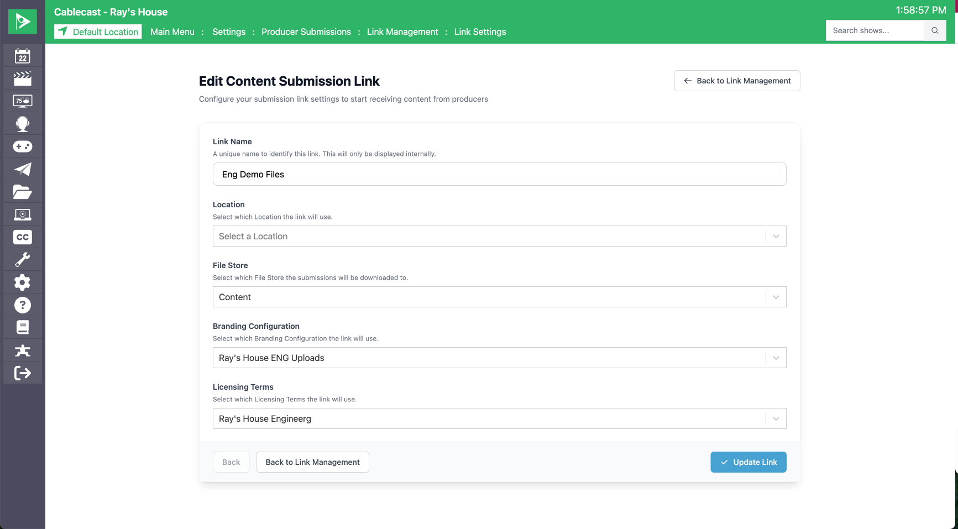Viewport: 958px width, 529px height.
Task: Open the gamepad controller icon
Action: click(x=23, y=146)
